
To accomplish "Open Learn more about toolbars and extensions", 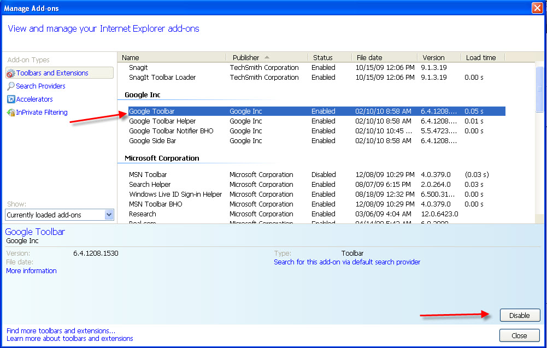I will pos(70,338).
